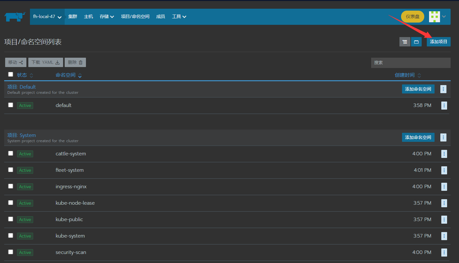Check the ingress-nginx checkbox

pyautogui.click(x=11, y=186)
